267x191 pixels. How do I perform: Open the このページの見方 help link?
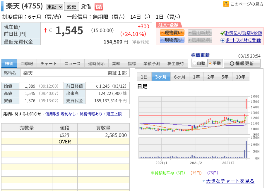(247, 4)
